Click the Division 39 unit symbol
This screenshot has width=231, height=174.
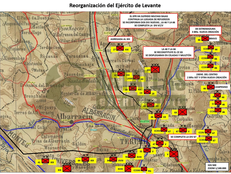pos(133,88)
